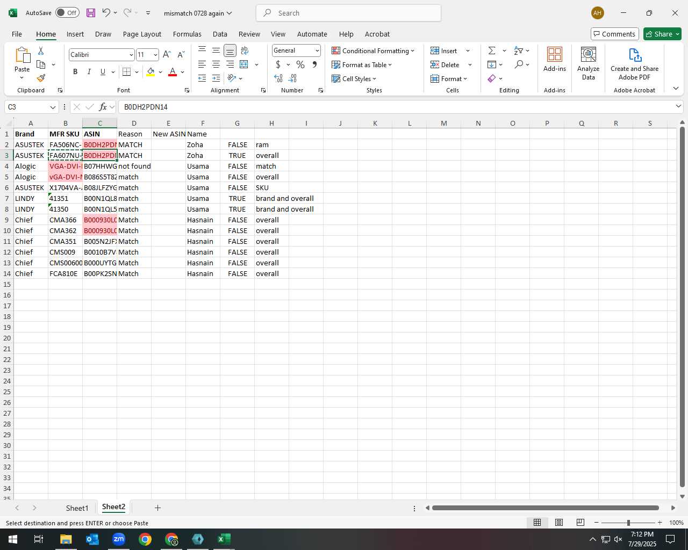Image resolution: width=688 pixels, height=550 pixels.
Task: Click Increase Font Size icon
Action: coord(167,55)
